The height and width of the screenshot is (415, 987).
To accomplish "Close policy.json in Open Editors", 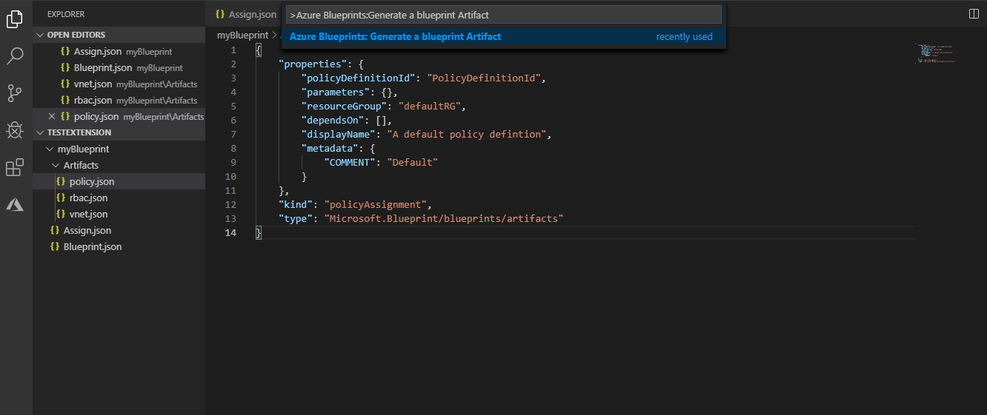I will (51, 117).
